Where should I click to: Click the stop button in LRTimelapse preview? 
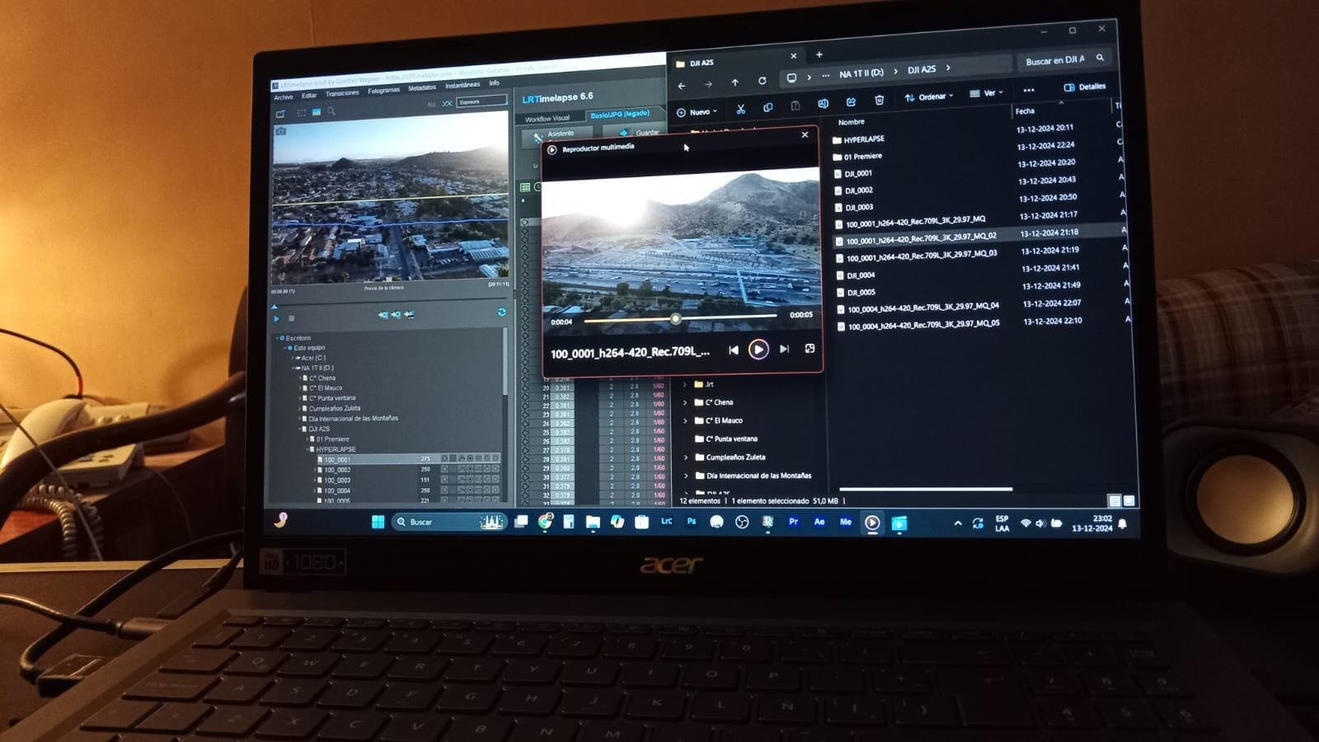pos(291,318)
